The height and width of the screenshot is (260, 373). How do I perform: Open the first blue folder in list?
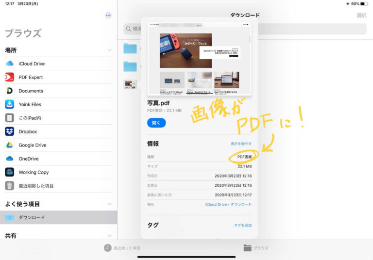click(x=130, y=49)
